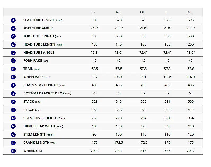The height and width of the screenshot is (167, 211).
Task: Click the 172.5 crank length value under M
Action: click(x=119, y=142)
